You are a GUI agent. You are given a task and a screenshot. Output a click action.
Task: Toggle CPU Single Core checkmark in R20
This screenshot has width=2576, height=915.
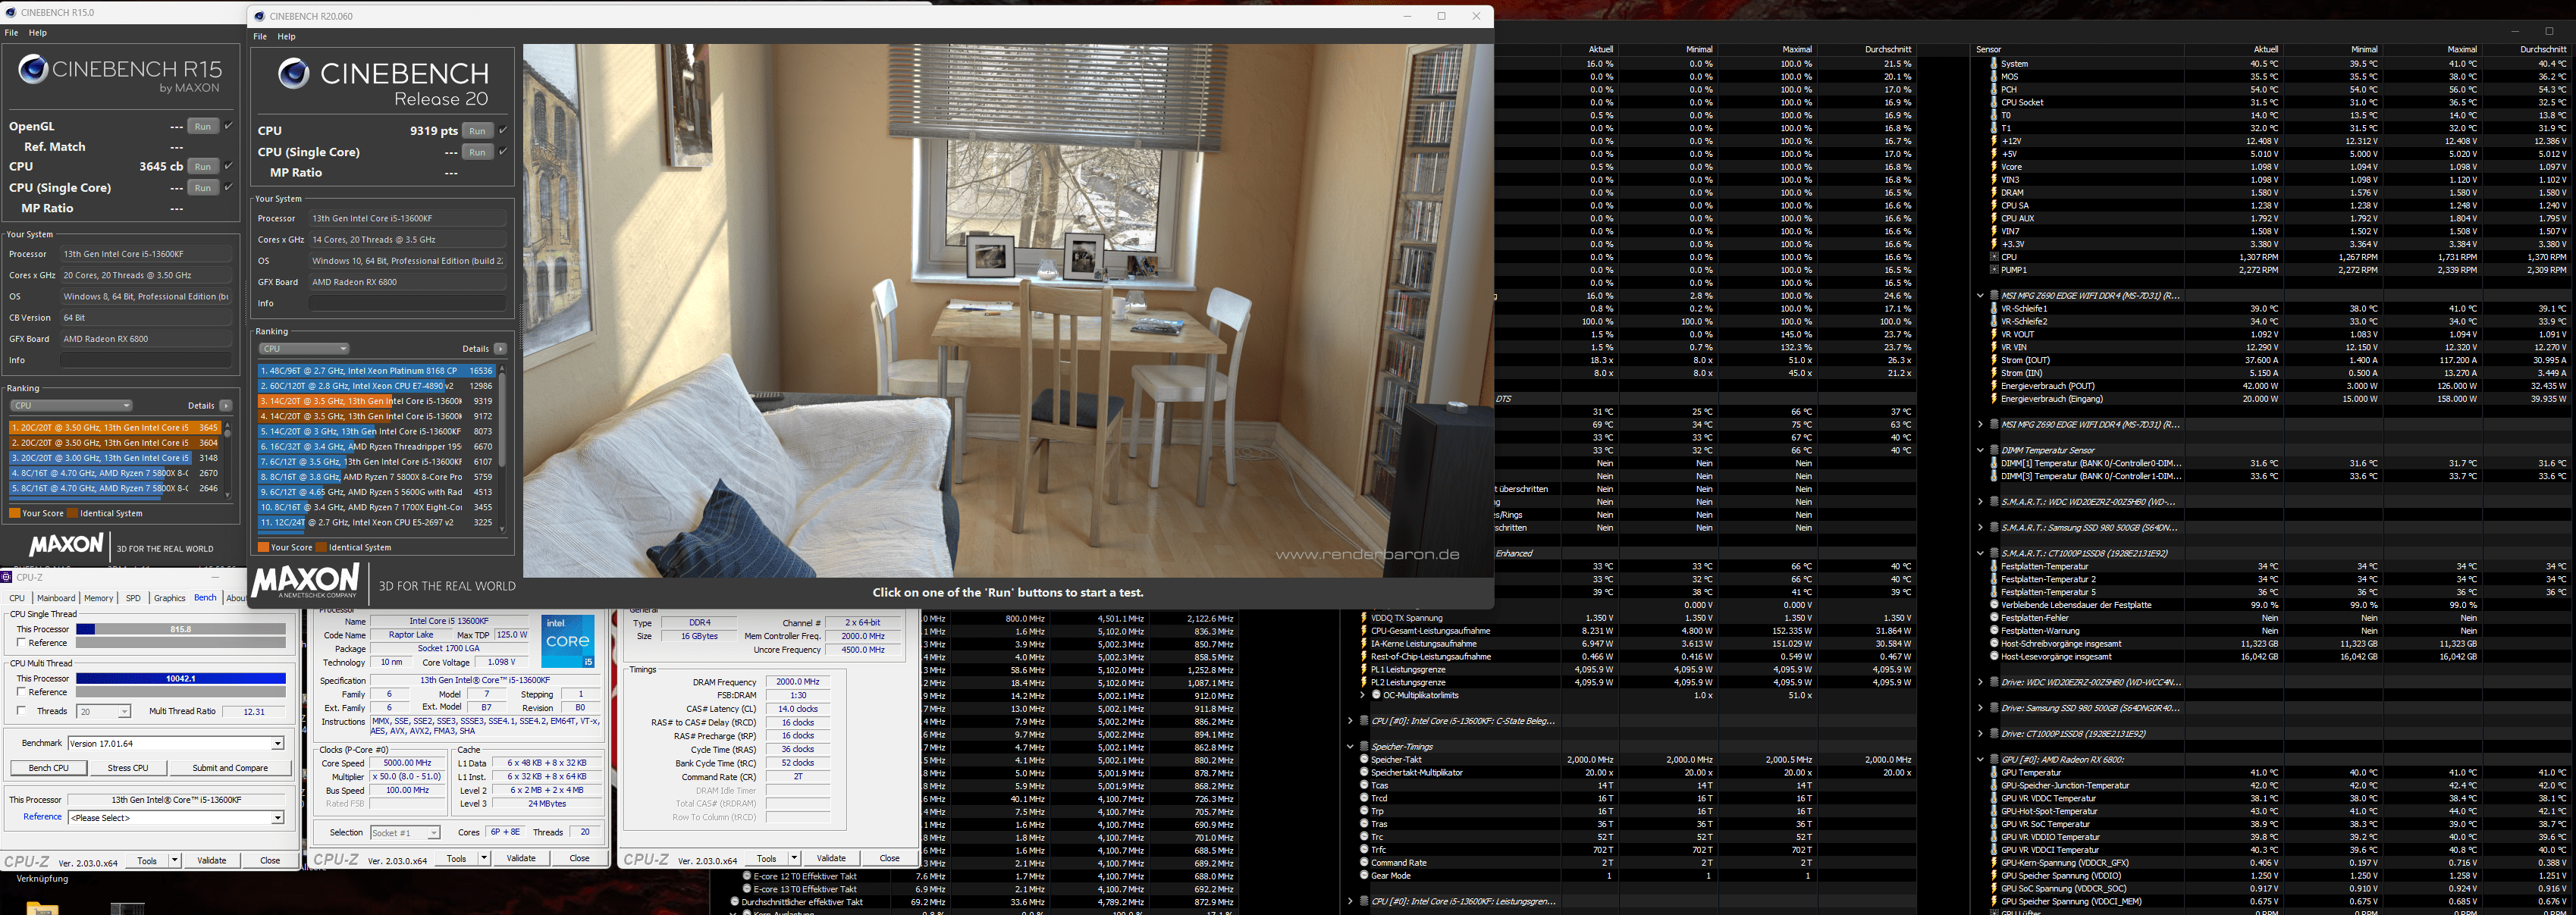(503, 152)
